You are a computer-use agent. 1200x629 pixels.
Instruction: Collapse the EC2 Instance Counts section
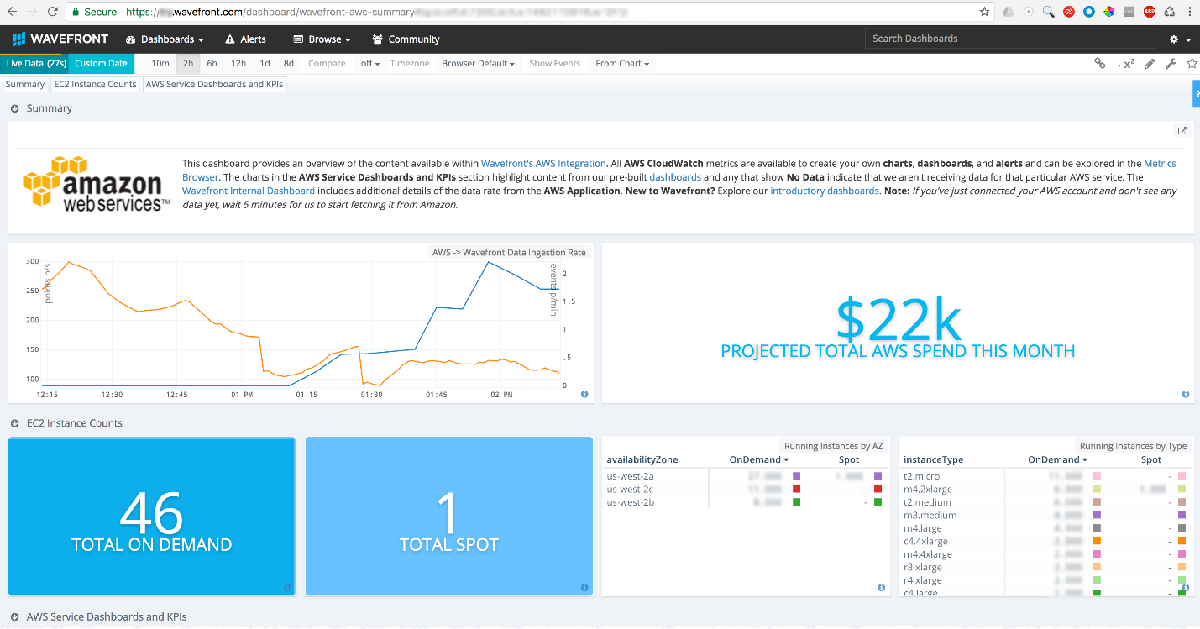click(14, 423)
